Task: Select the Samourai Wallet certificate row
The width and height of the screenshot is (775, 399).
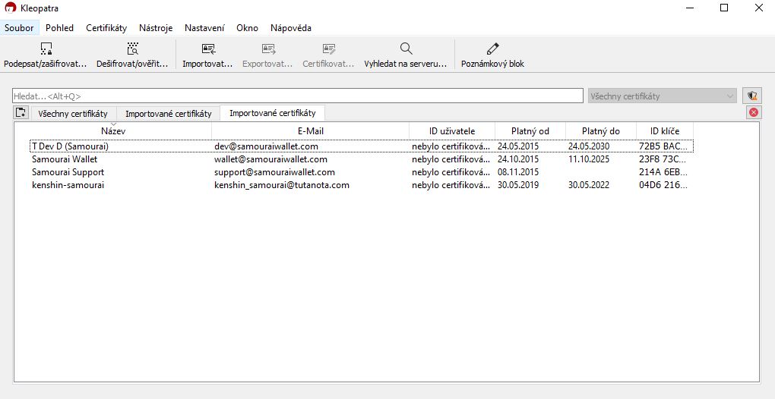Action: coord(65,159)
